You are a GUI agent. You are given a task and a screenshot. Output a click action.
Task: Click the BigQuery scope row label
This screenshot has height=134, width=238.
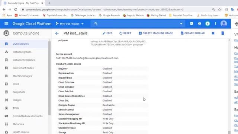(x=63, y=68)
